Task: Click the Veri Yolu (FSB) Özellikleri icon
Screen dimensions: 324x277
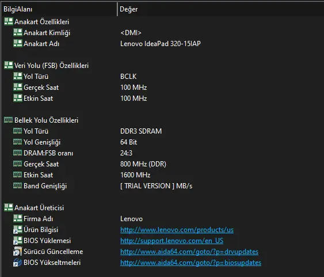Action: [x=9, y=65]
